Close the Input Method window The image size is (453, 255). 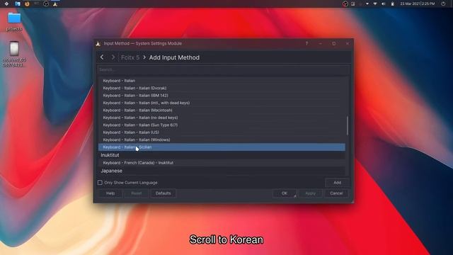[347, 43]
